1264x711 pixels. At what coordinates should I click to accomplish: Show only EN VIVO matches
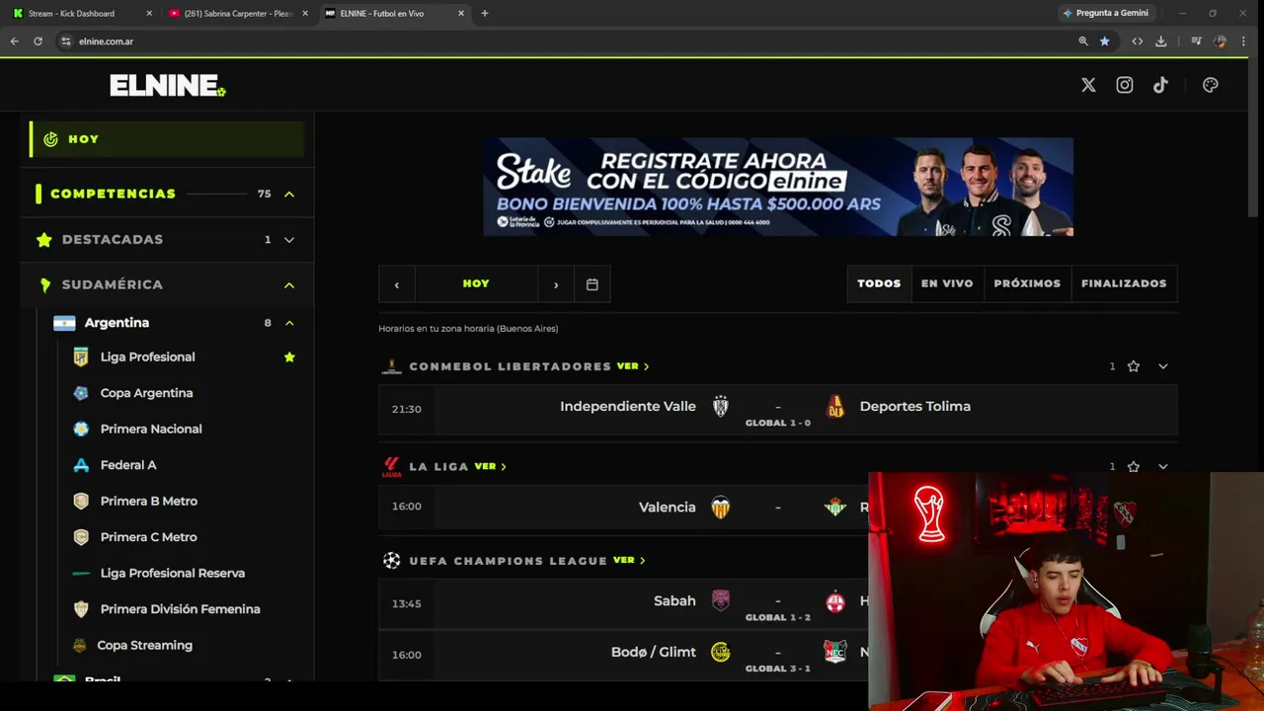[947, 283]
